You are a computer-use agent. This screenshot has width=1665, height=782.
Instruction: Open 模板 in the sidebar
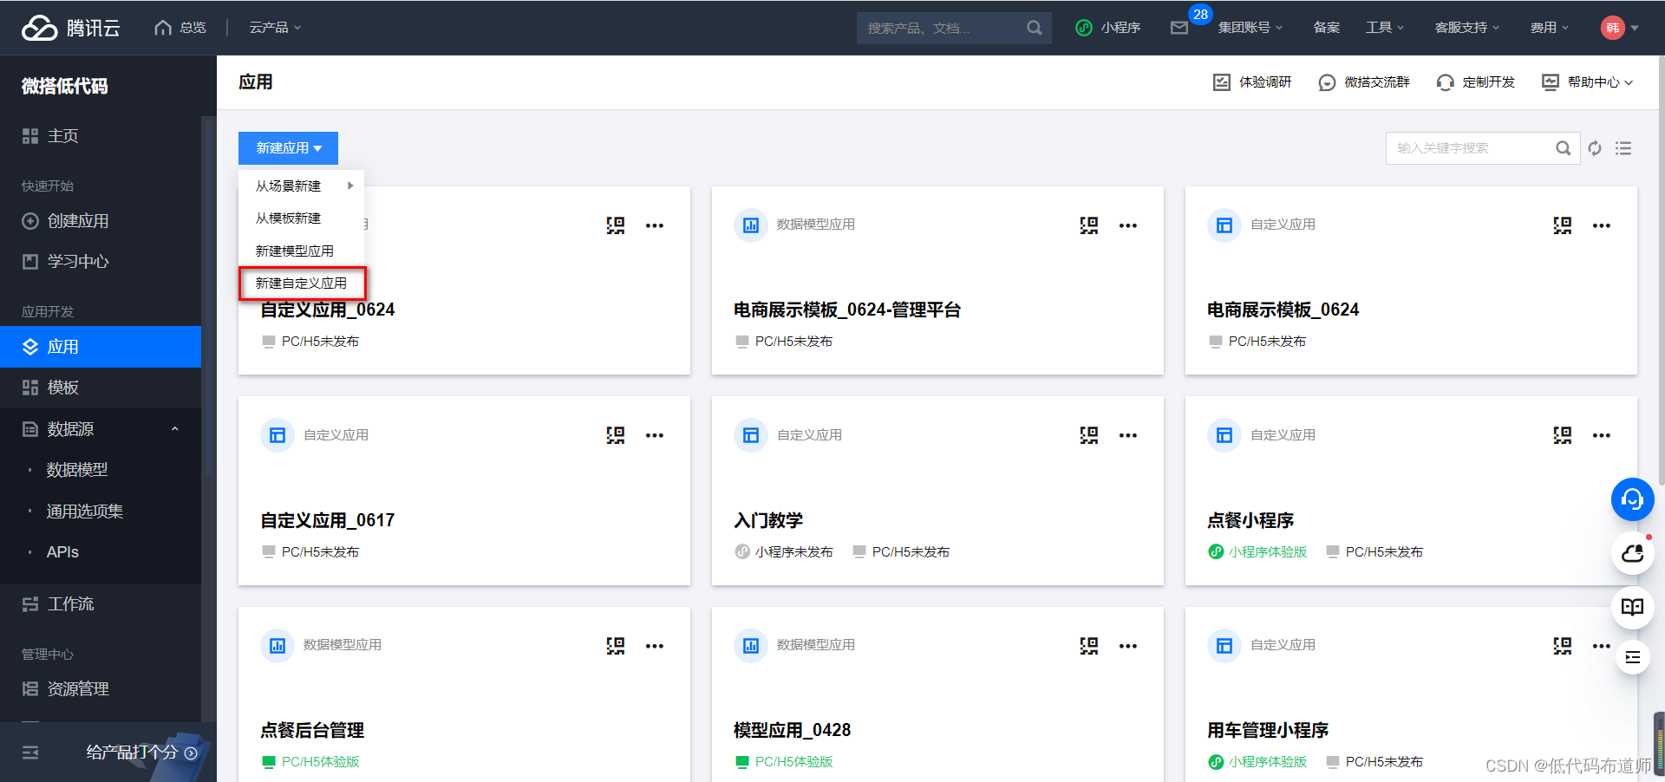[101, 388]
